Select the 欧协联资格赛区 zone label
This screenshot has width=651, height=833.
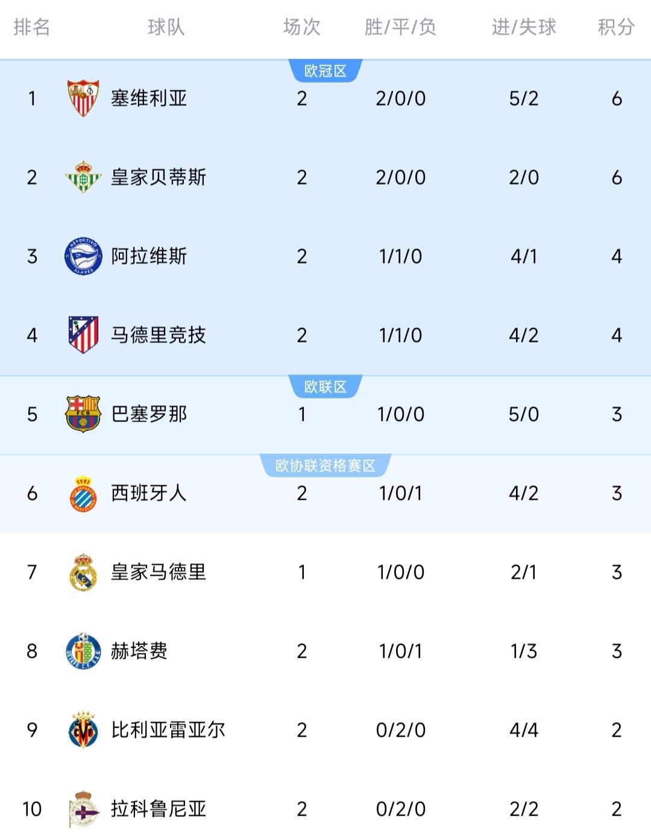click(x=325, y=465)
